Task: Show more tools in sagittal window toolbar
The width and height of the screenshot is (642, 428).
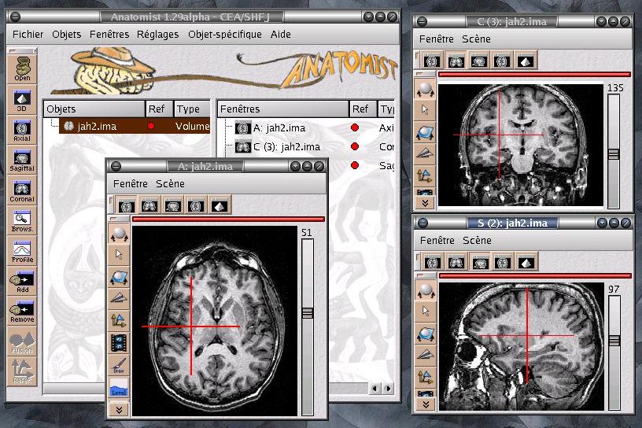Action: click(425, 404)
